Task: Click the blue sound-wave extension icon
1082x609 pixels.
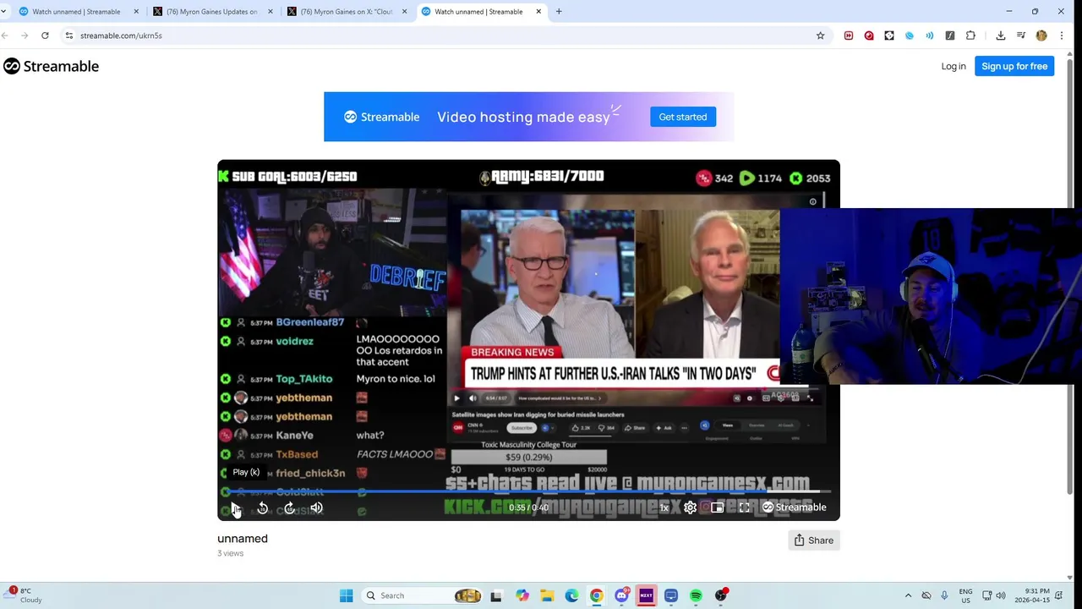Action: tap(930, 36)
